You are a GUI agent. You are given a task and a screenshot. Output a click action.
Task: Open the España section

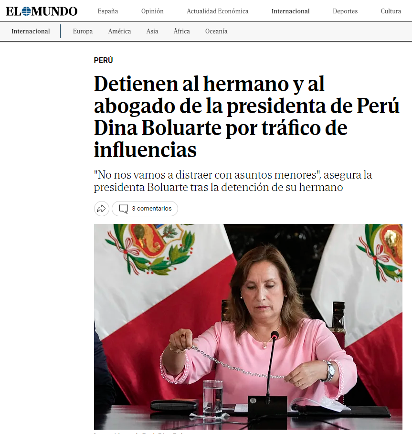click(108, 11)
